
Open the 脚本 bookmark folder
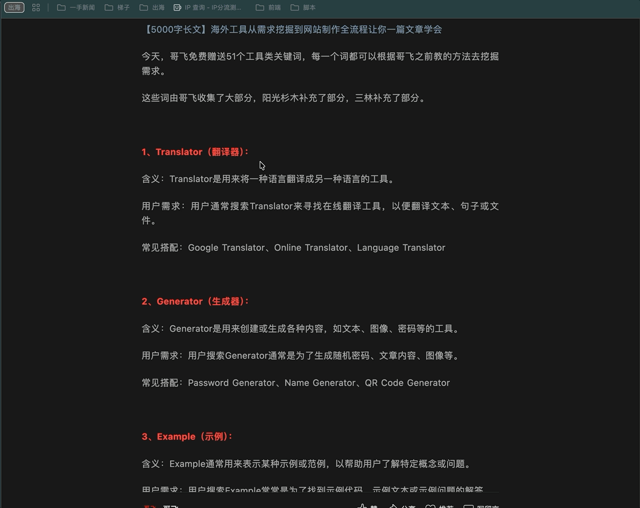click(303, 7)
